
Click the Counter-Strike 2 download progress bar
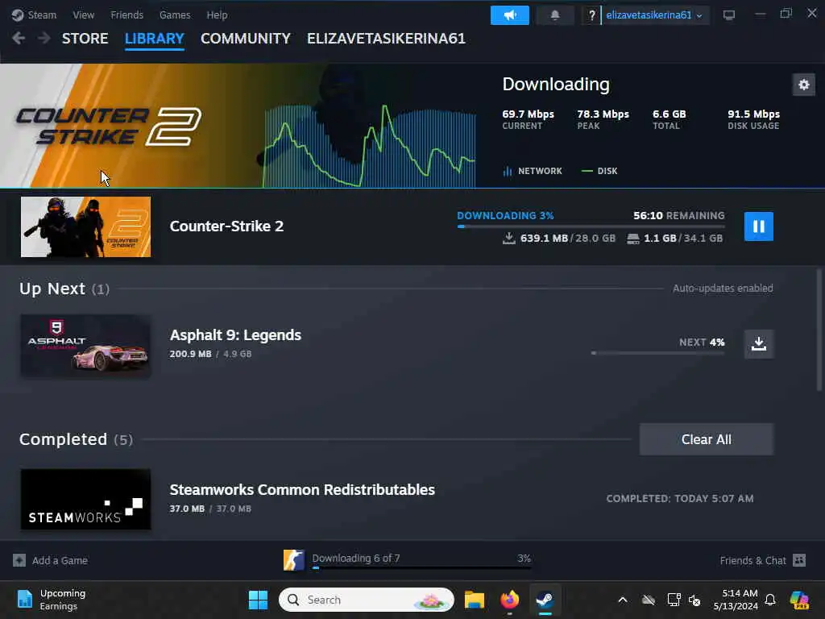pos(591,226)
